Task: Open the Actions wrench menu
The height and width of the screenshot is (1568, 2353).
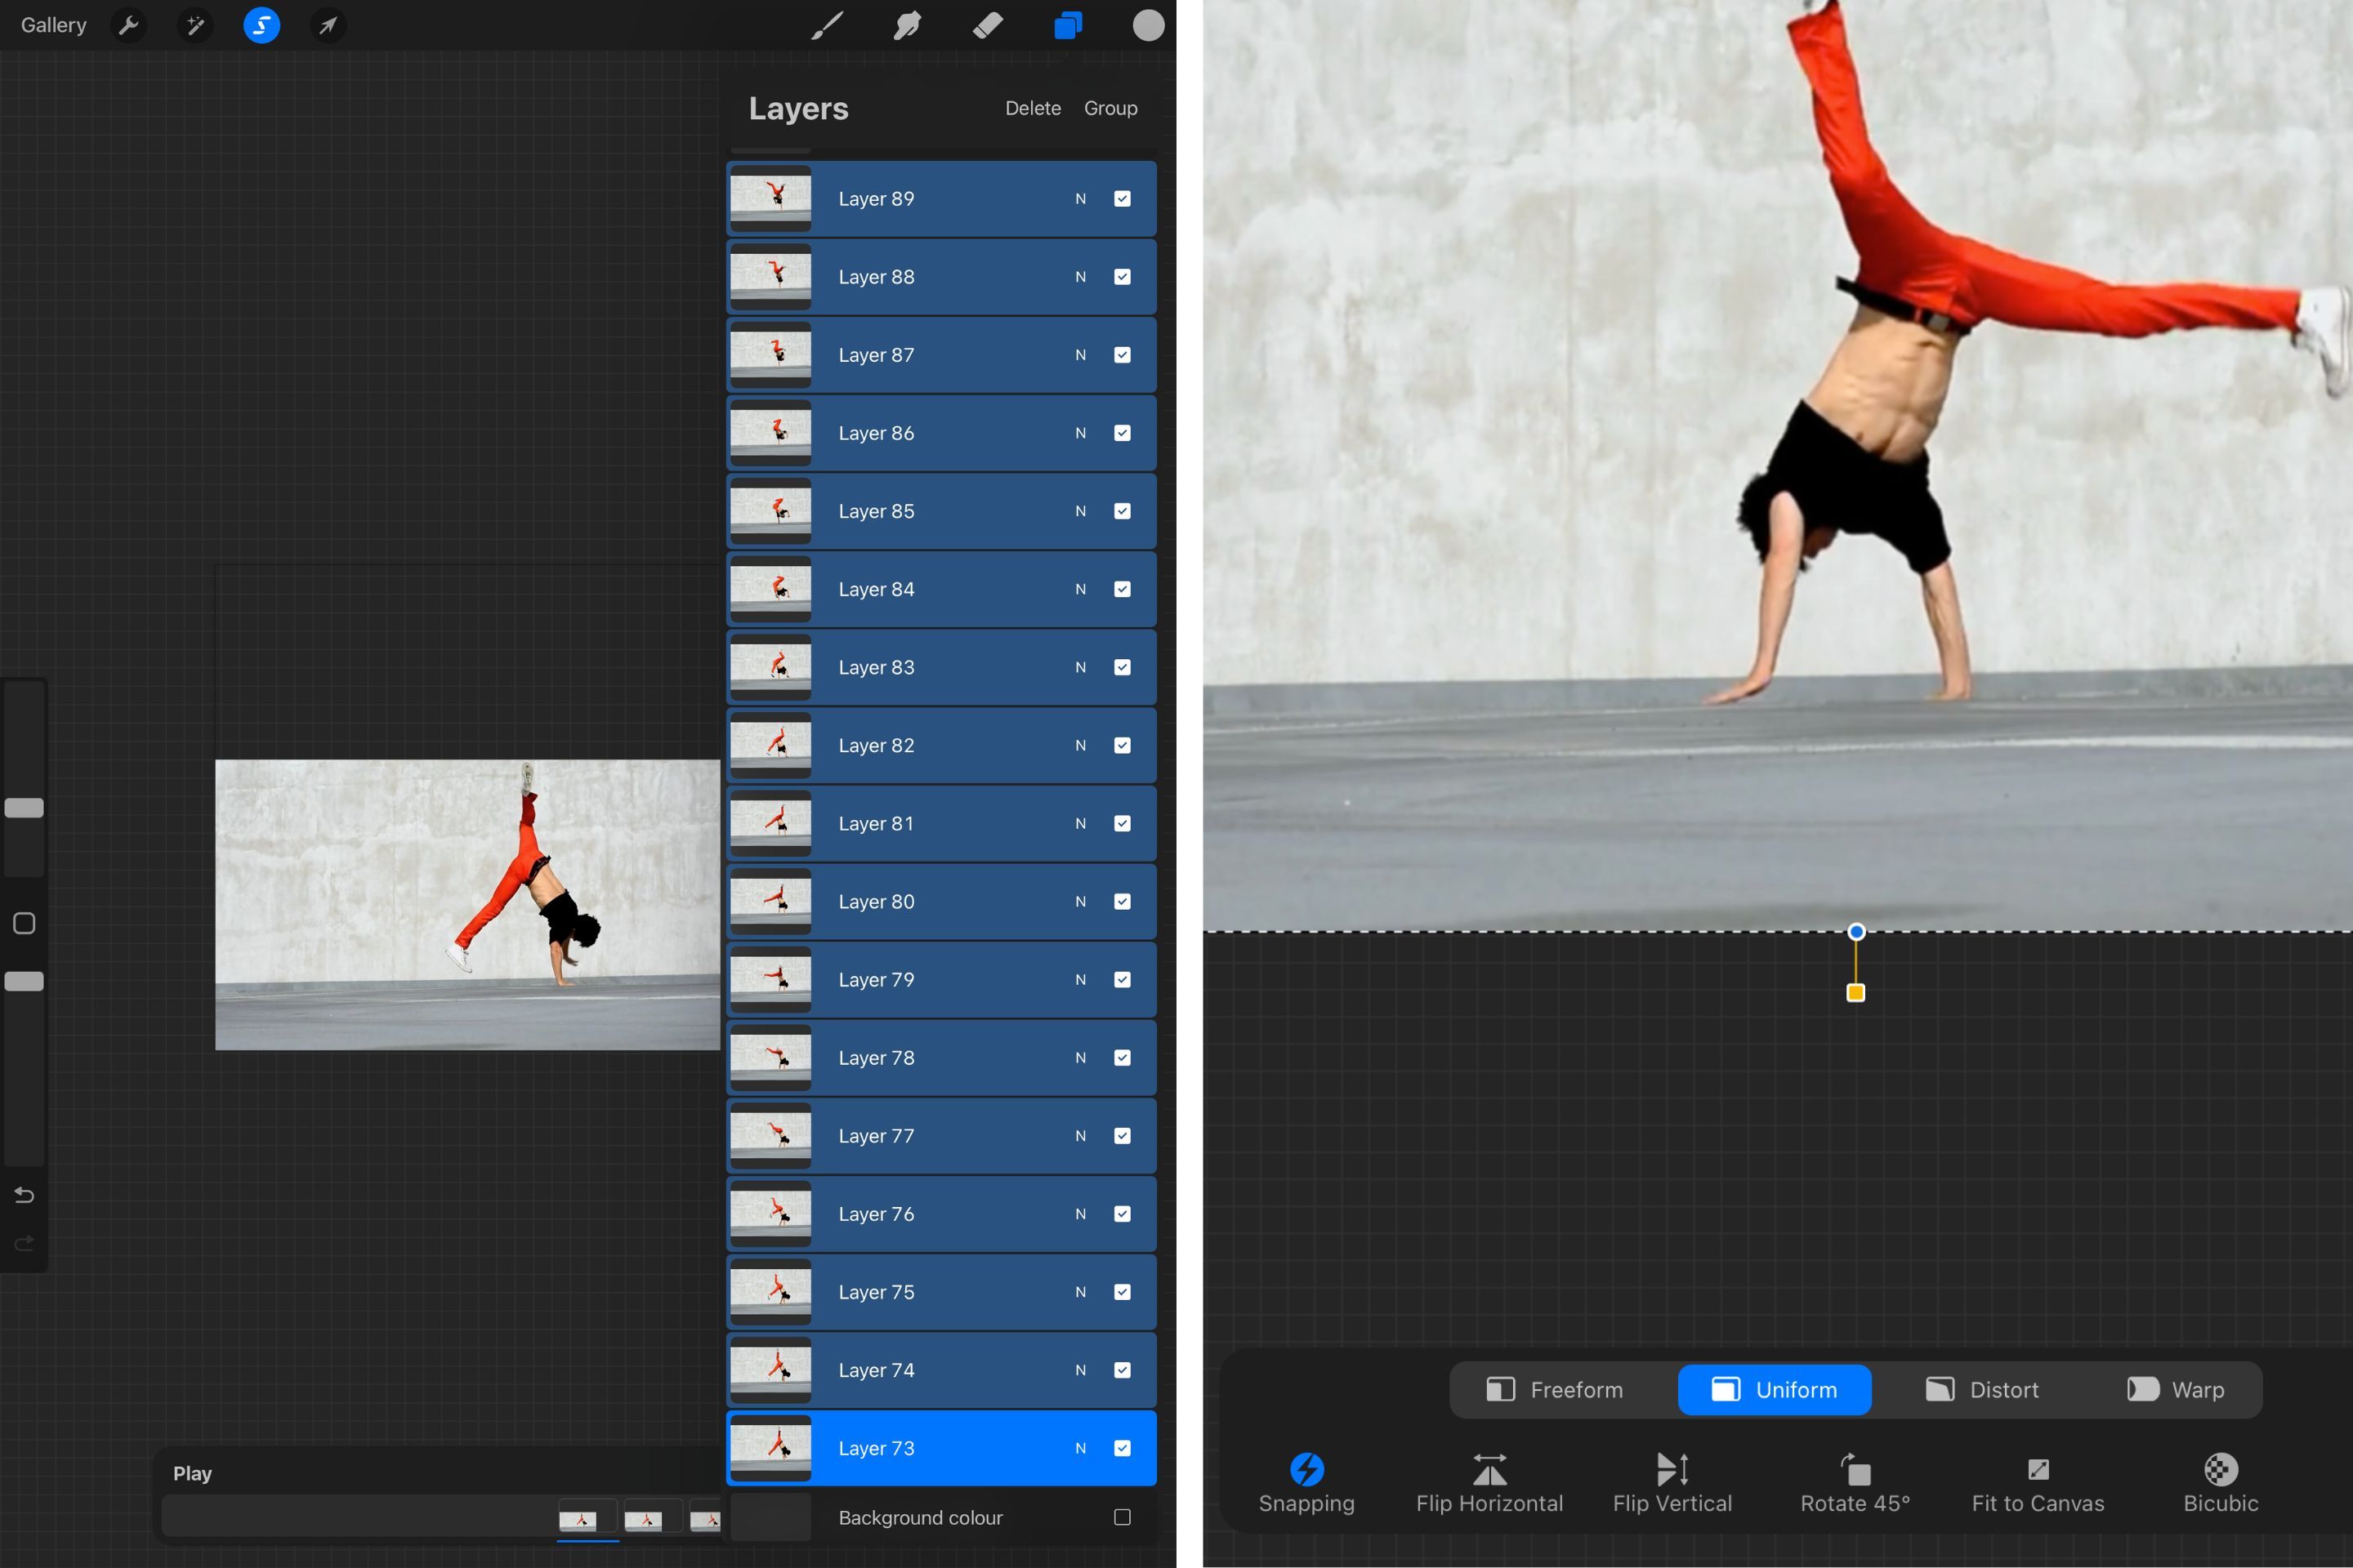Action: point(128,25)
